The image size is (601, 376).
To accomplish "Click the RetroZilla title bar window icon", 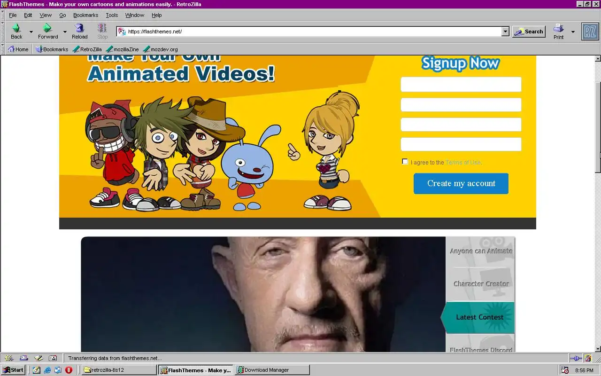I will [x=4, y=4].
